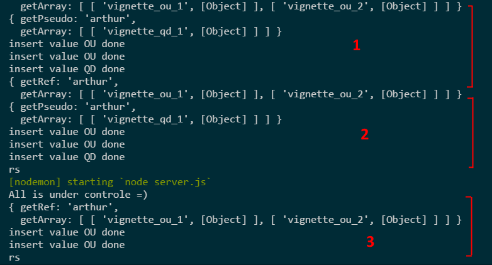Click 'vignette_qd_1' text in section 2
This screenshot has height=265, width=492.
click(146, 119)
